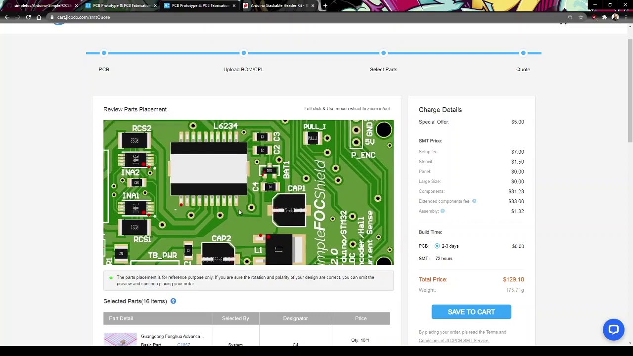Click the Selected By column header
The height and width of the screenshot is (356, 633).
click(x=235, y=318)
